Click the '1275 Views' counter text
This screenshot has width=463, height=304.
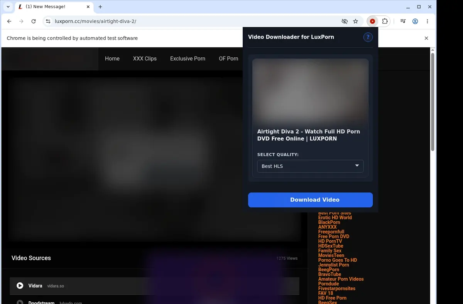point(287,258)
